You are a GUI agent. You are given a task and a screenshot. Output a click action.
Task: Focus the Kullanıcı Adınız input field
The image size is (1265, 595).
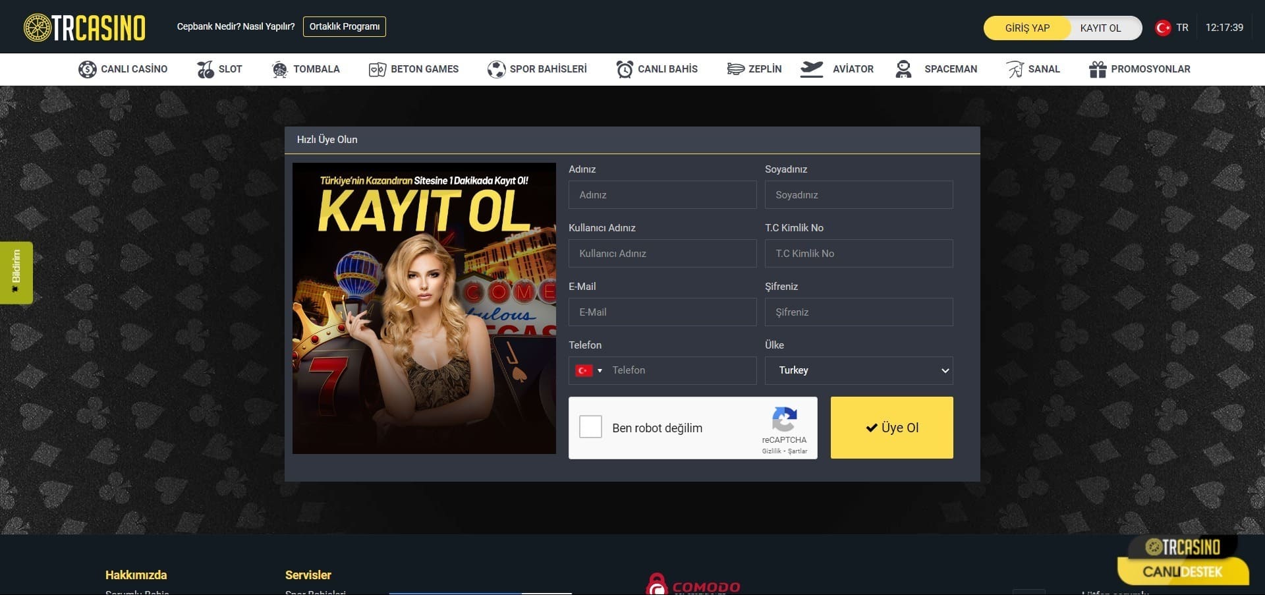(x=662, y=254)
